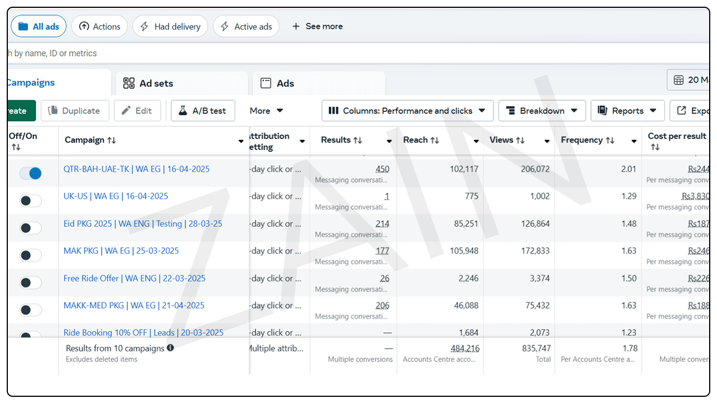Sort by the Frequency column
The height and width of the screenshot is (403, 717).
point(588,140)
